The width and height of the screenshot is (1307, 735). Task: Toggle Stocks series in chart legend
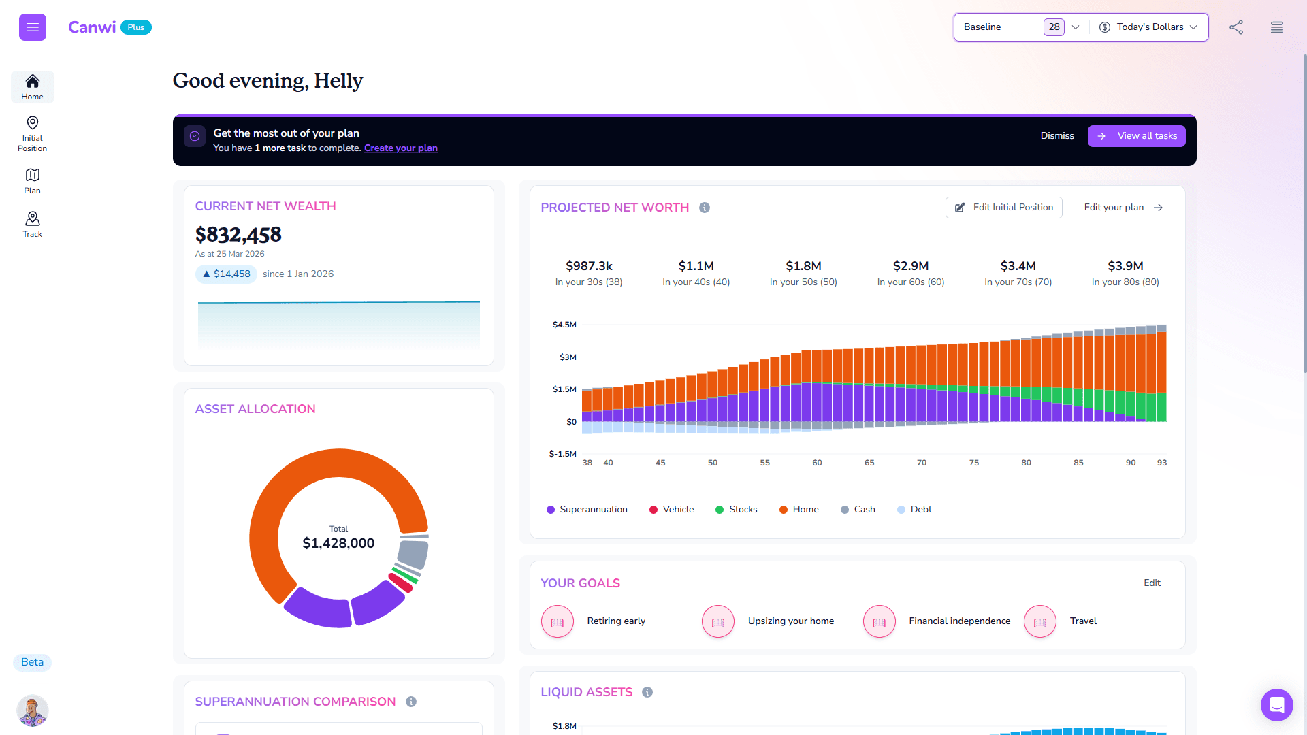tap(736, 510)
